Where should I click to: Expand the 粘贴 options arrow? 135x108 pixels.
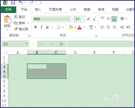tap(7, 30)
